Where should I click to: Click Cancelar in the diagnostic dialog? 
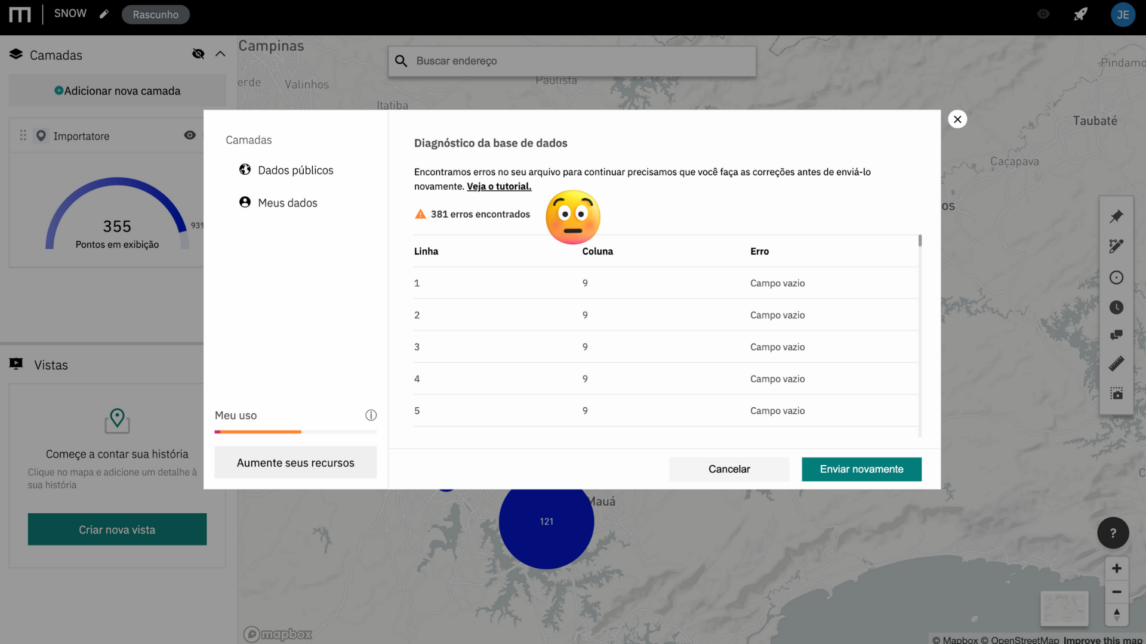point(729,469)
